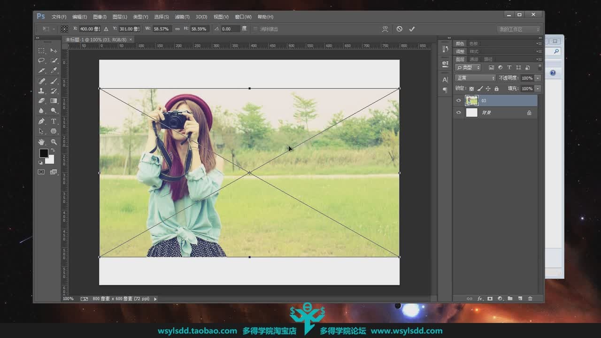Click the layer 03 thumbnail
Image resolution: width=601 pixels, height=338 pixels.
471,100
